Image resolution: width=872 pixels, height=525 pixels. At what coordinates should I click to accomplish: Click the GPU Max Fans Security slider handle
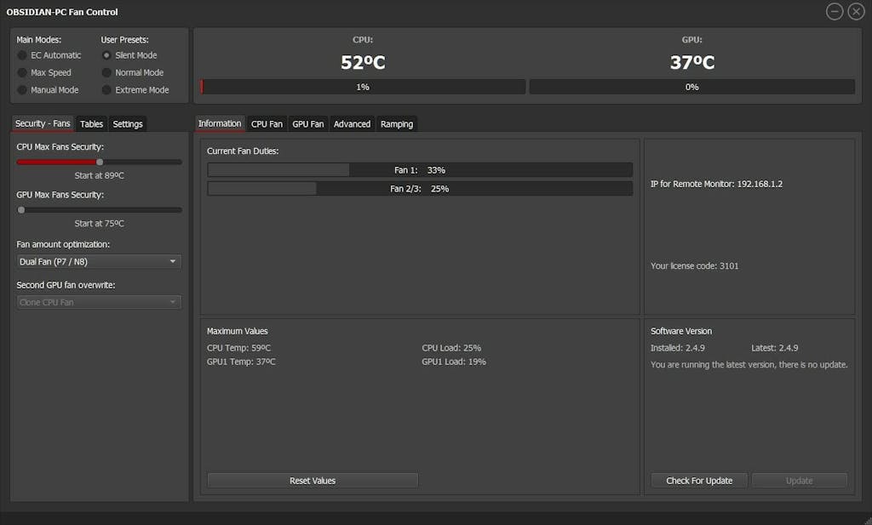21,209
